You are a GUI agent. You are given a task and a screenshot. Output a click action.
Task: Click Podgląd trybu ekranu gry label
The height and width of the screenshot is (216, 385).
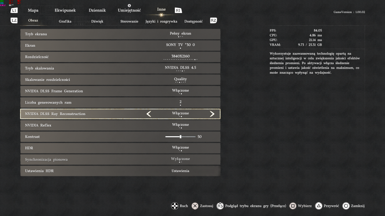tap(256, 206)
